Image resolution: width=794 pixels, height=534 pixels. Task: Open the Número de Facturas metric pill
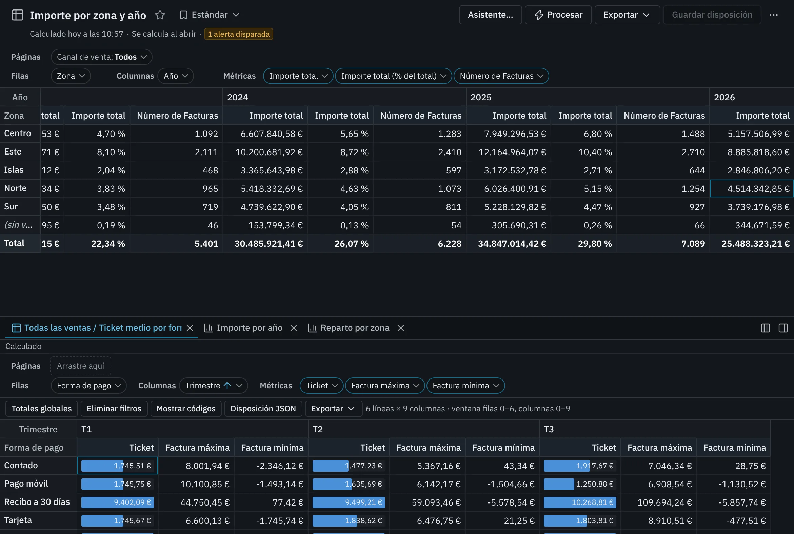(x=501, y=76)
